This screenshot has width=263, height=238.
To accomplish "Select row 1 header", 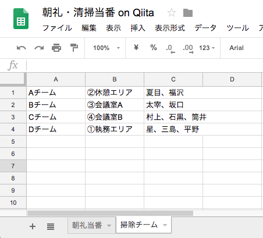I will [13, 93].
